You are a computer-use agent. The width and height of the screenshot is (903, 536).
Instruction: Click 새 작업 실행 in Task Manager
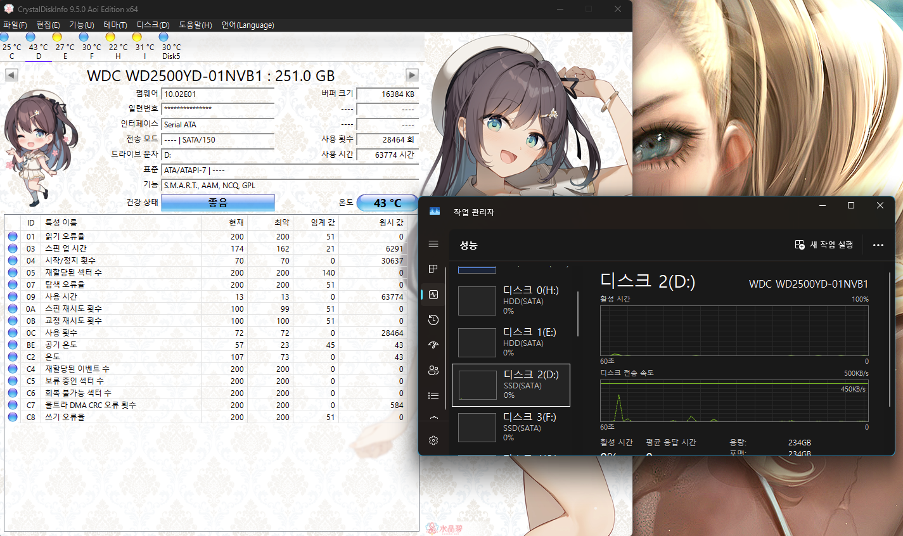824,245
